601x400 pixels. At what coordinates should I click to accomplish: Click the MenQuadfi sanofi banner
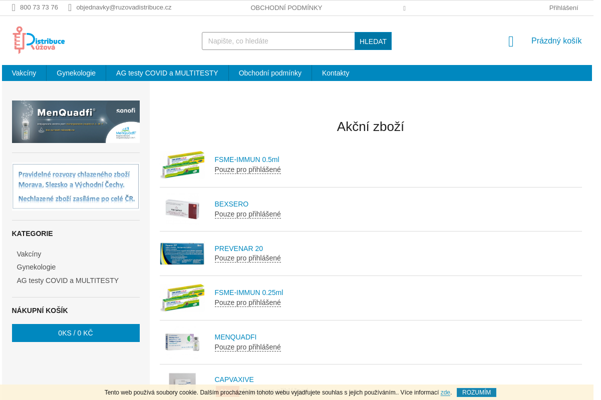coord(76,121)
